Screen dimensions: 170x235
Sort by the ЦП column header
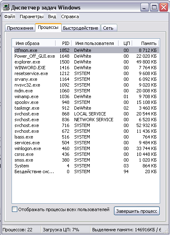click(125, 43)
